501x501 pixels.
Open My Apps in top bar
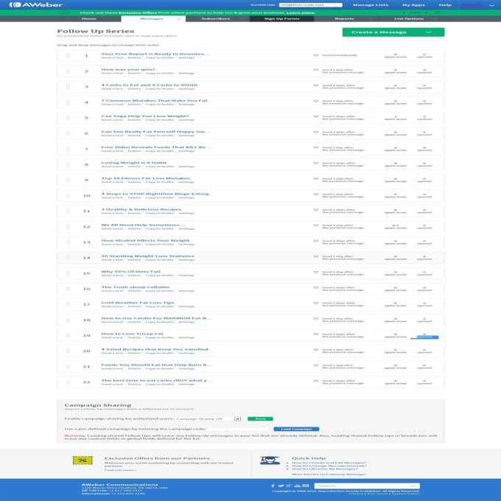point(413,5)
